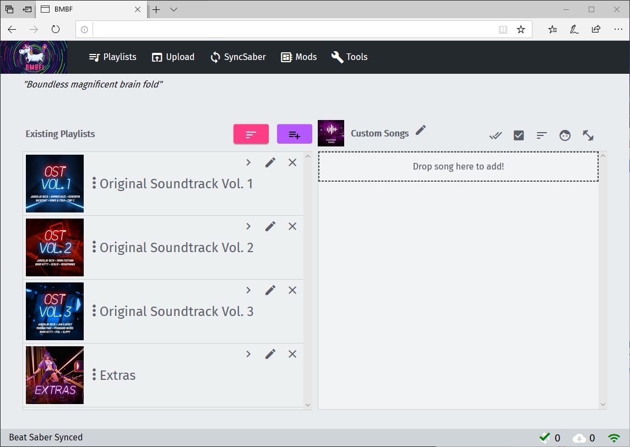Image resolution: width=630 pixels, height=447 pixels.
Task: Toggle the checkbox icon above song list
Action: (519, 135)
